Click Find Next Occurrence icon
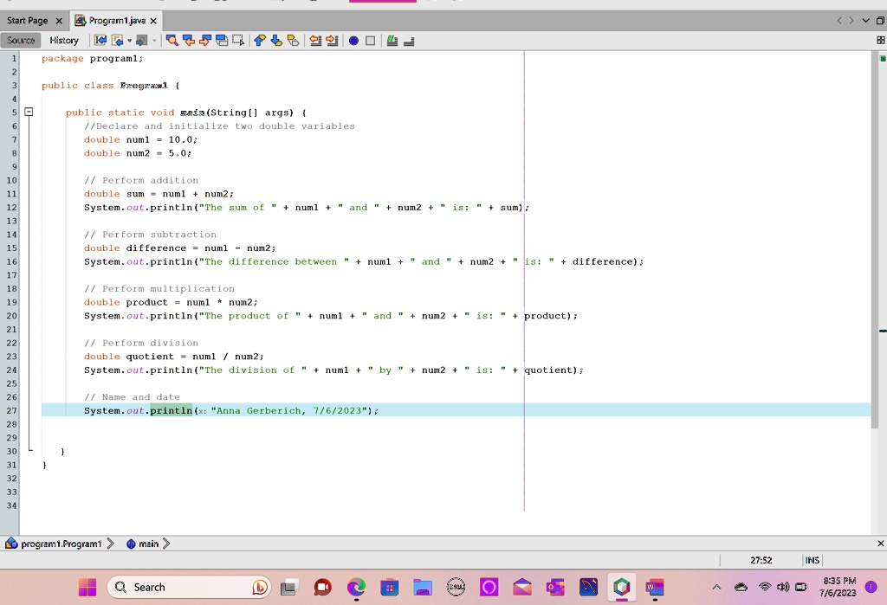887x605 pixels. (x=205, y=40)
